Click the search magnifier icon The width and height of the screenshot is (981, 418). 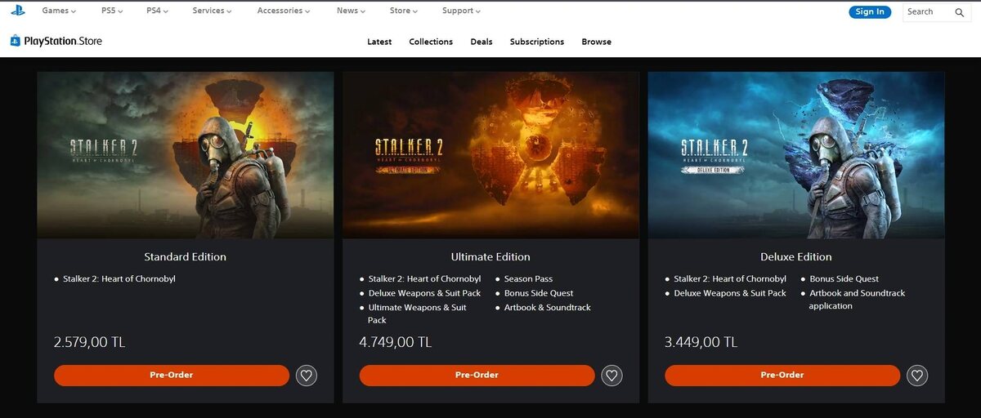[x=960, y=12]
